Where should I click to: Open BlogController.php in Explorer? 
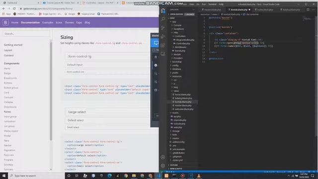tap(185, 40)
